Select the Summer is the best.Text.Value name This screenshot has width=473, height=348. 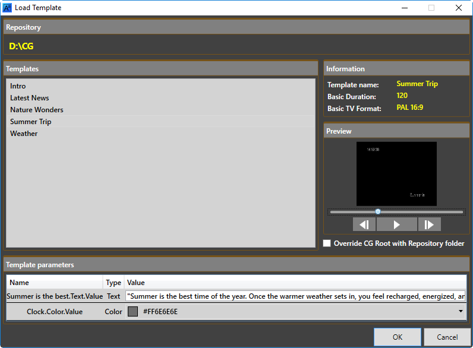click(55, 296)
